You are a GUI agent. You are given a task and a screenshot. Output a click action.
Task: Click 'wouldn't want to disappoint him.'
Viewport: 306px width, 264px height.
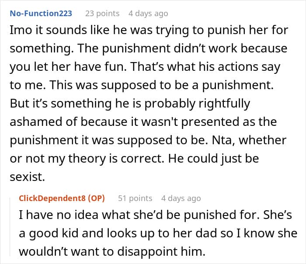coord(112,251)
